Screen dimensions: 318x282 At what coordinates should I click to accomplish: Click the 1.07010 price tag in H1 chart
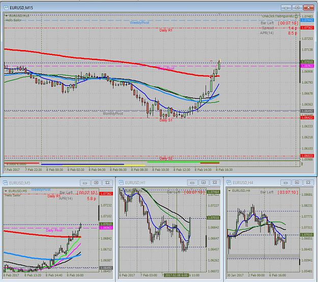pyautogui.click(x=213, y=218)
